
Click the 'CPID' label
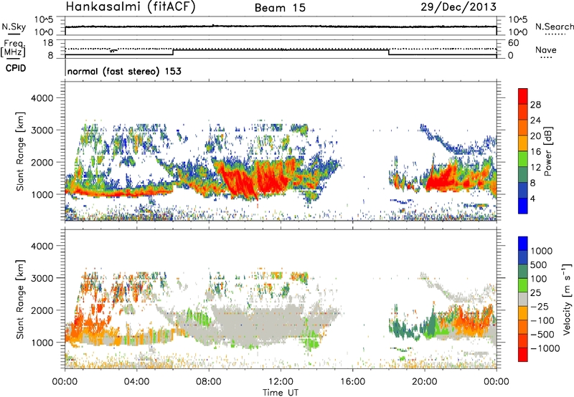click(16, 68)
